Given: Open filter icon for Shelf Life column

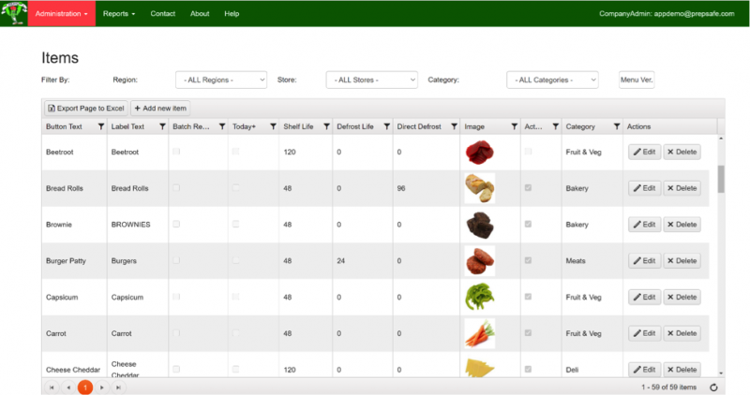Looking at the screenshot, I should [x=325, y=126].
